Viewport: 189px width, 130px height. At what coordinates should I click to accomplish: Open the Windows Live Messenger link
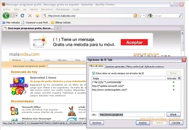(x=36, y=119)
